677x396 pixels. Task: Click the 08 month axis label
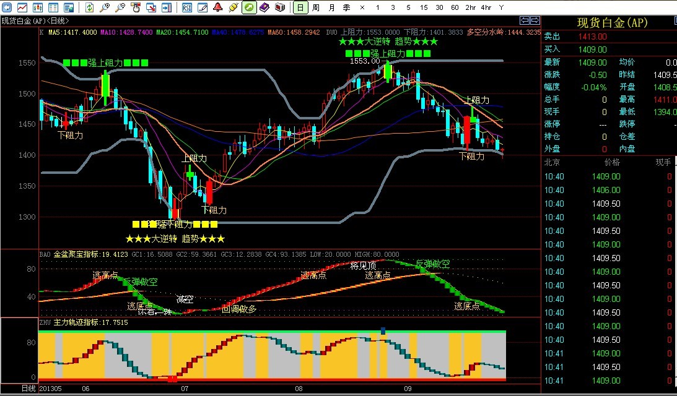(299, 389)
